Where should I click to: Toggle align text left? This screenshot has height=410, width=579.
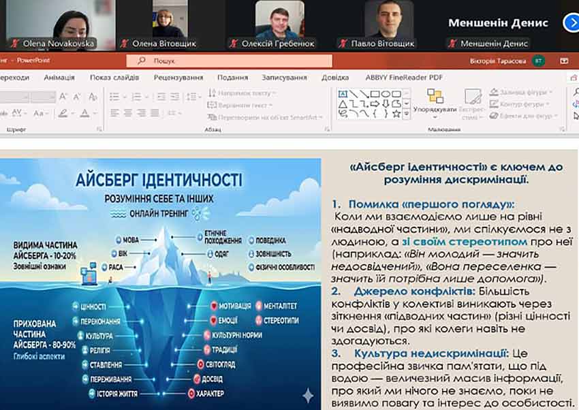click(115, 113)
